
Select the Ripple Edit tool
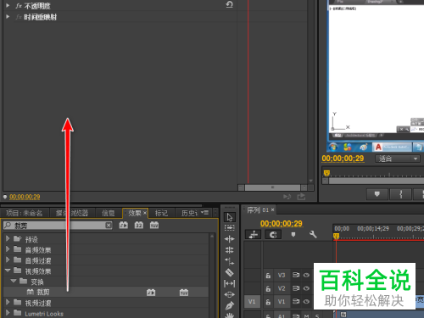click(229, 239)
